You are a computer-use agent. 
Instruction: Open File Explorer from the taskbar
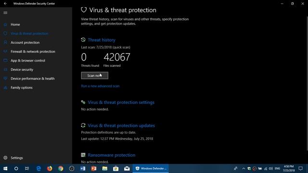105,169
